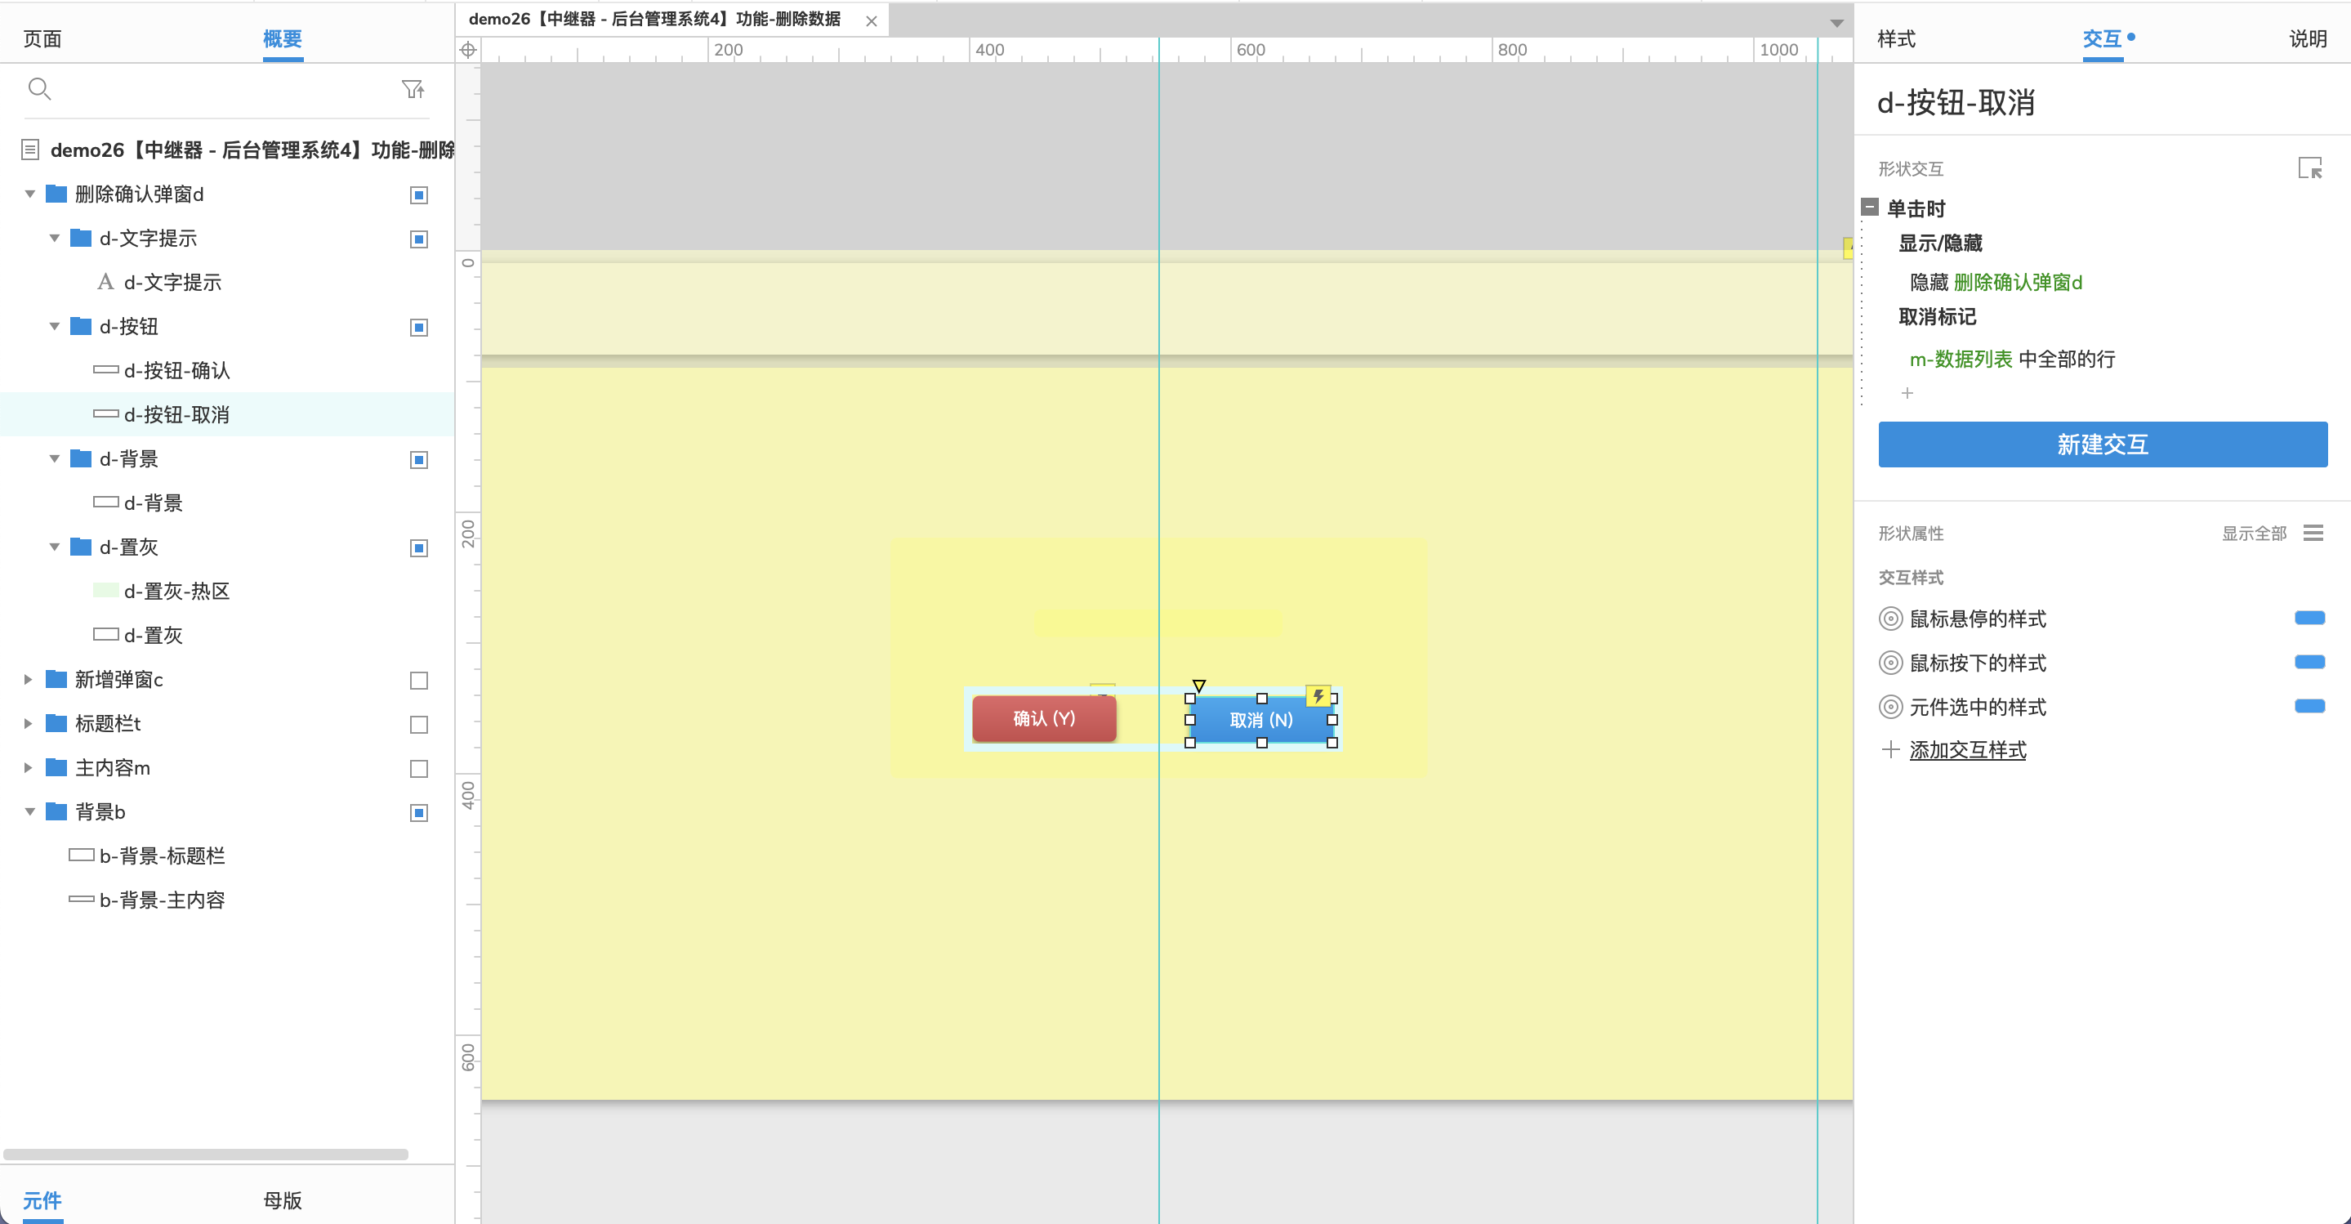2351x1224 pixels.
Task: Click the rectangle icon of d-按钮-确认
Action: coord(106,369)
